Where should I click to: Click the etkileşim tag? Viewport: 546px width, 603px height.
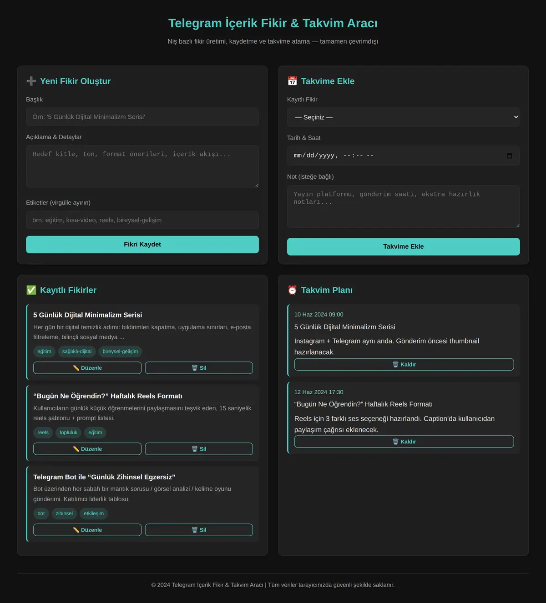pos(94,513)
